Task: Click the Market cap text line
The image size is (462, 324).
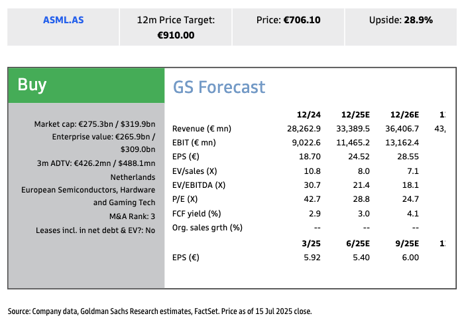Action: [x=95, y=124]
